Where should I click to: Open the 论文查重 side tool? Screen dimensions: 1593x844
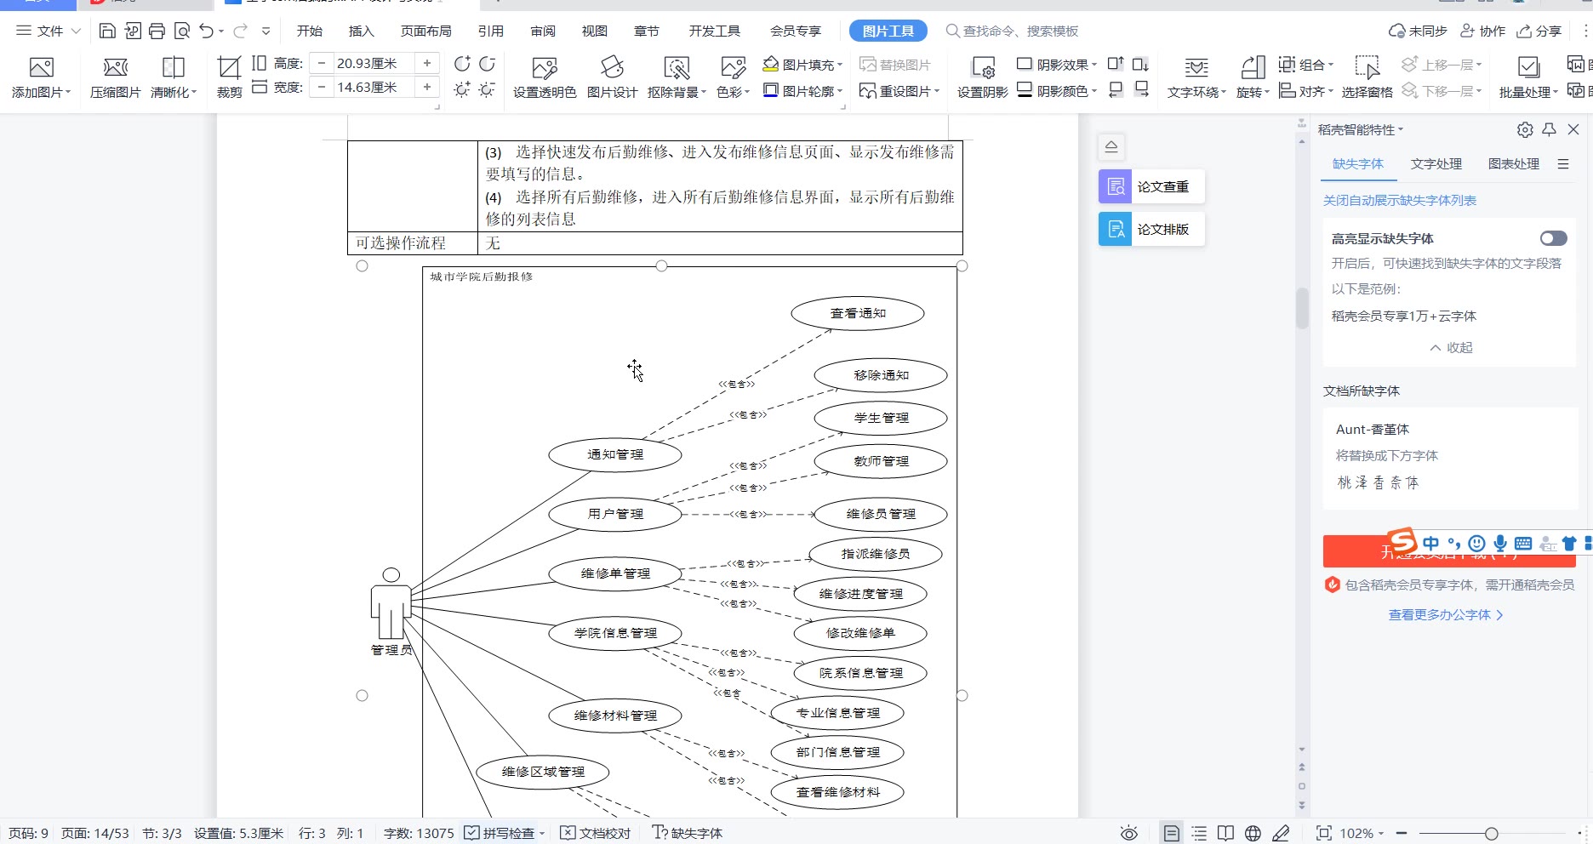click(x=1151, y=186)
